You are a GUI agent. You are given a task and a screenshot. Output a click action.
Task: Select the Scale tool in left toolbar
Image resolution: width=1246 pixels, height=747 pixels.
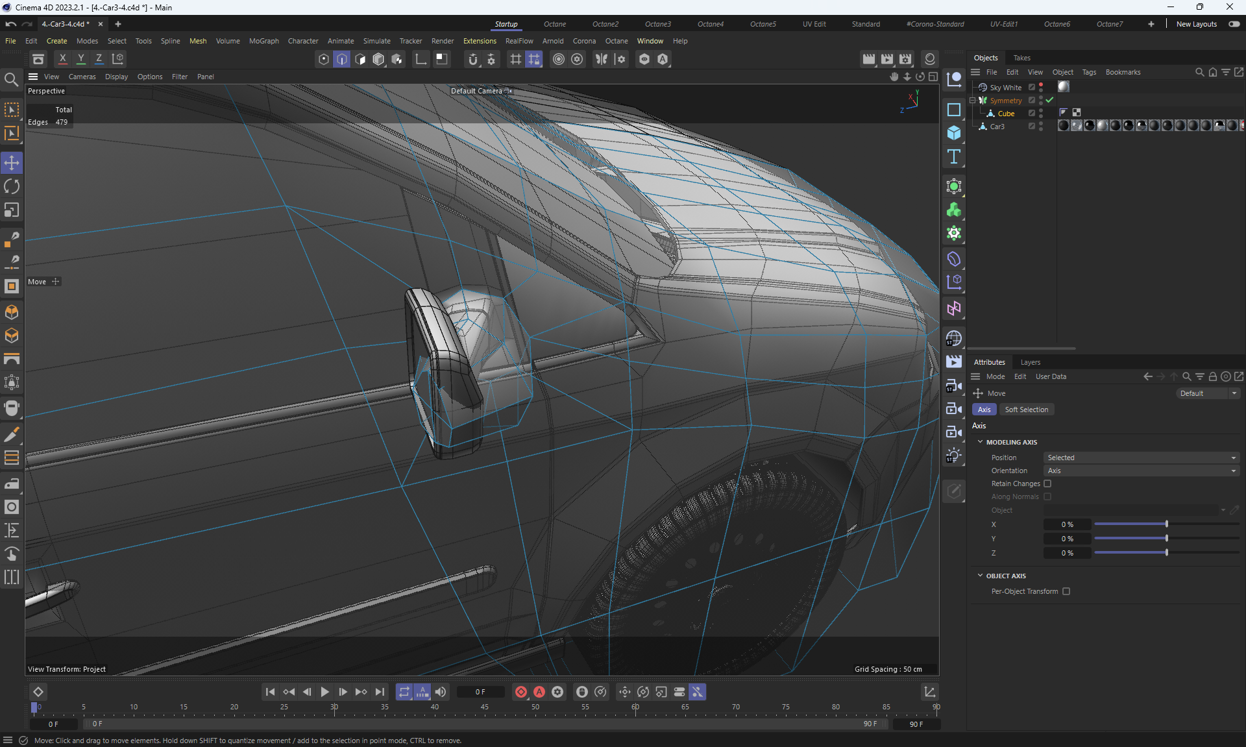12,210
